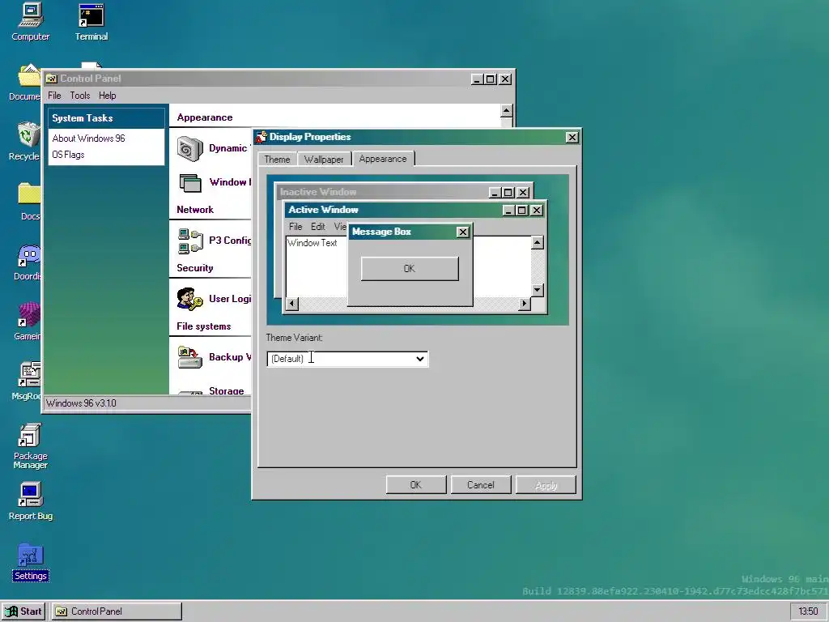Switch to the Theme tab
The image size is (829, 622).
277,160
